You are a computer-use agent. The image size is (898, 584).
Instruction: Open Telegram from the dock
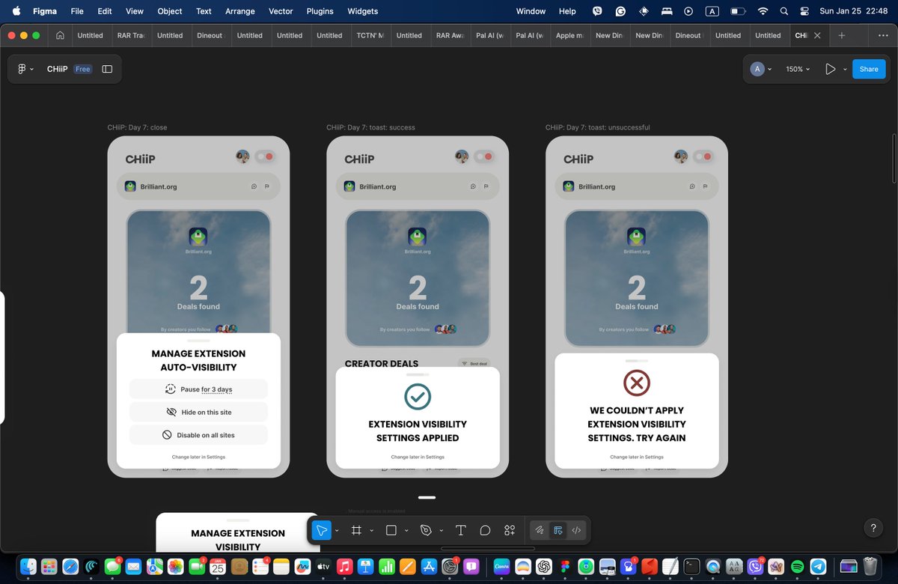tap(819, 567)
